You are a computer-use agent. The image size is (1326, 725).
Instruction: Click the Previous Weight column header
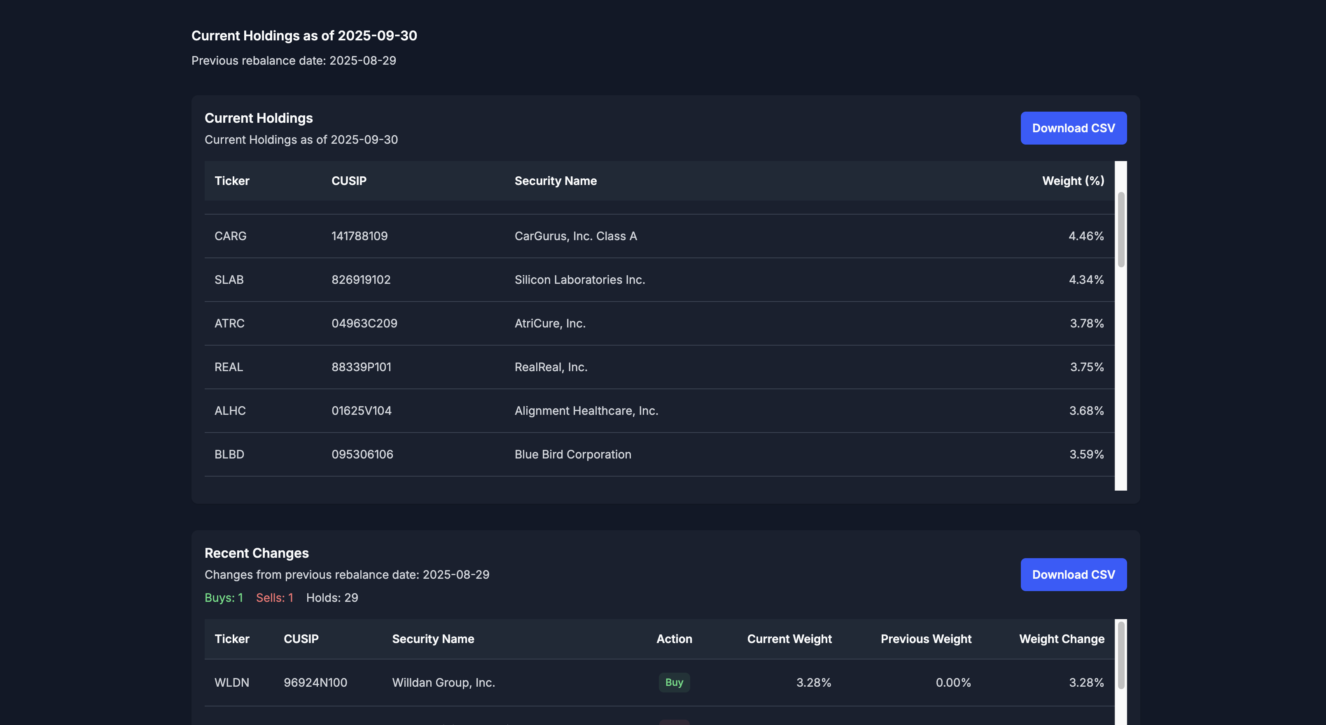pyautogui.click(x=926, y=638)
